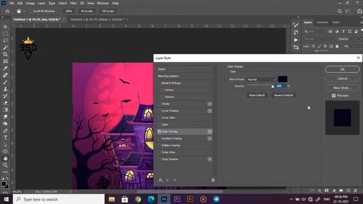Add another Inner Shadow with plus
363x204 pixels.
pos(209,111)
